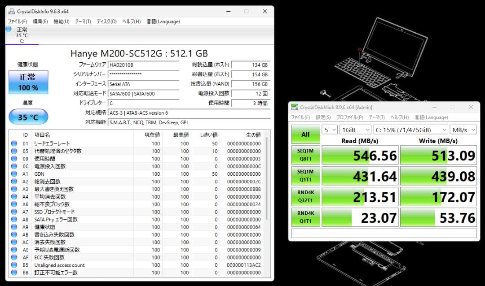Open the test count dropdown showing 5
This screenshot has width=485, height=286.
pos(330,130)
